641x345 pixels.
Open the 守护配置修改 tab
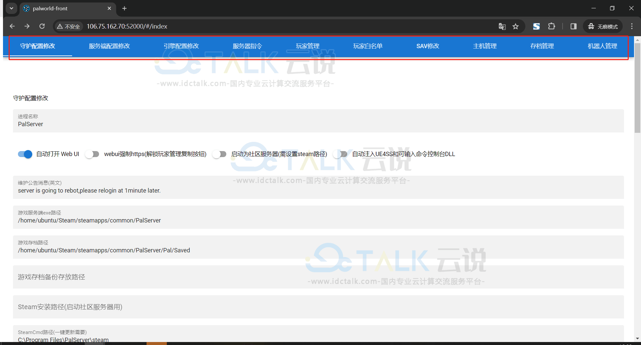tap(38, 46)
